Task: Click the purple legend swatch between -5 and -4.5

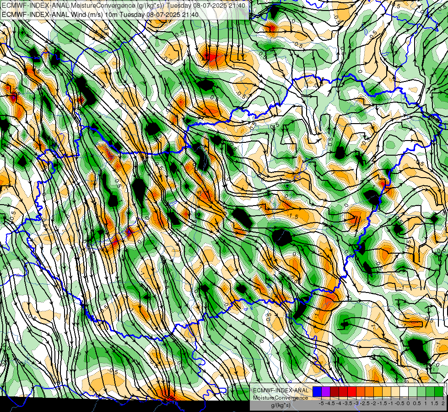Action: [326, 391]
